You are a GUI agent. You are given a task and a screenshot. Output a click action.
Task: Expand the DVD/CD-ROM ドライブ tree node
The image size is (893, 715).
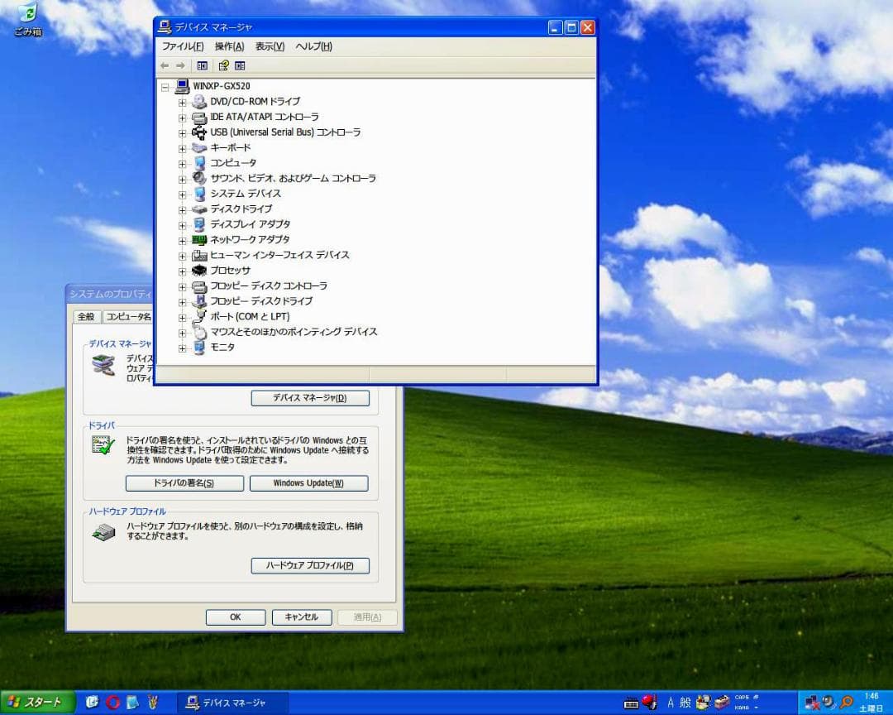click(183, 102)
